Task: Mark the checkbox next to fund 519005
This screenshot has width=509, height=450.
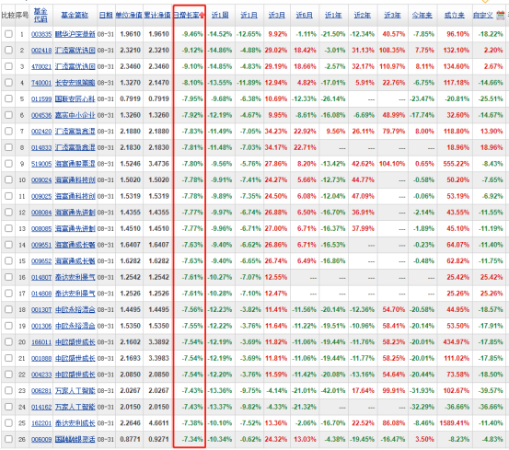Action: pyautogui.click(x=8, y=164)
